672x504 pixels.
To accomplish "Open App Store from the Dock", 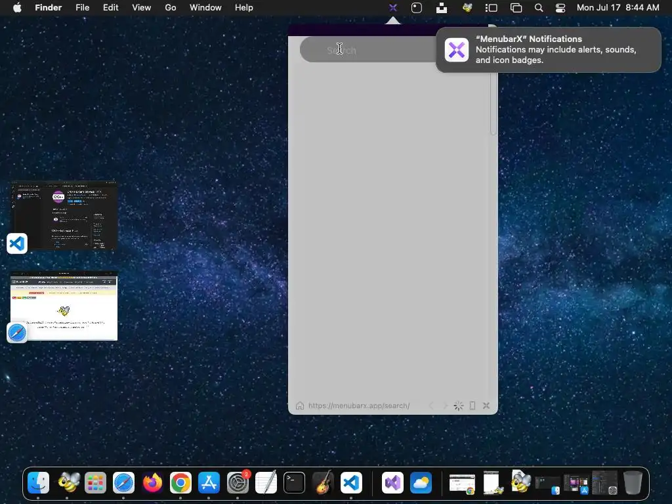I will point(209,482).
